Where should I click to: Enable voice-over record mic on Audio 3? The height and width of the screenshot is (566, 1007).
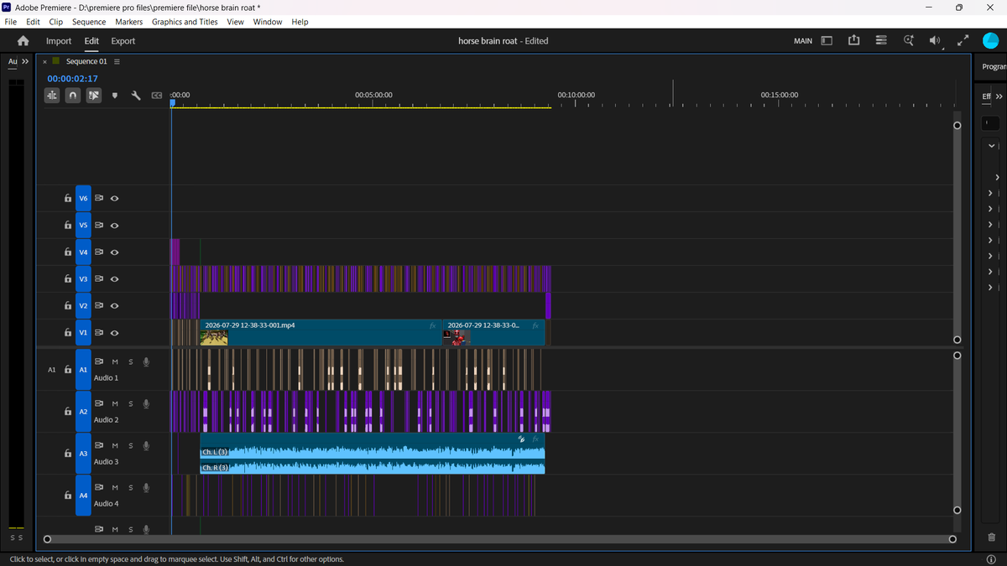[146, 445]
